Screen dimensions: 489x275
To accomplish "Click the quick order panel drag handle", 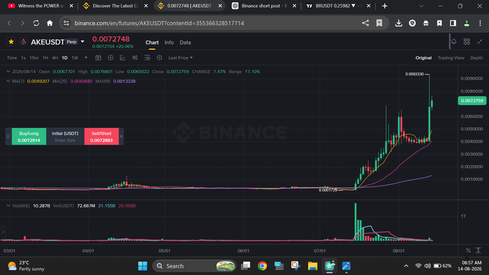I will pyautogui.click(x=8, y=136).
